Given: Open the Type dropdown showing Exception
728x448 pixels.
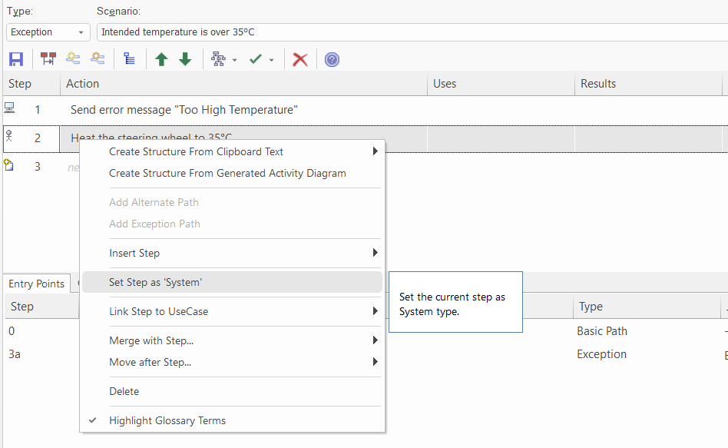Looking at the screenshot, I should (x=48, y=32).
